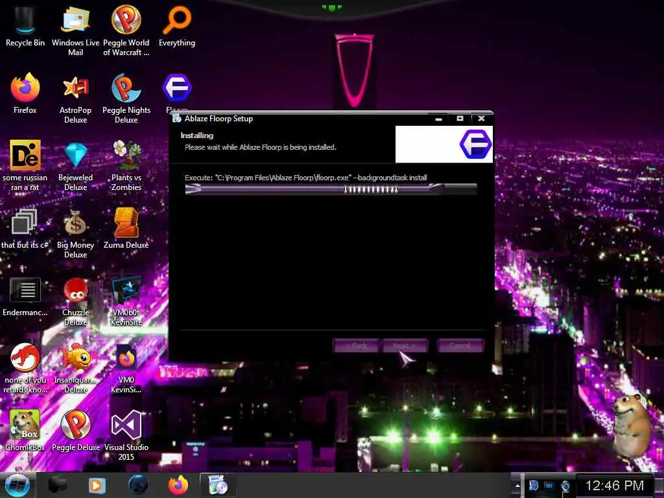Open Plants vs Zombies shortcut
Screen dimensions: 664x498
(x=126, y=165)
